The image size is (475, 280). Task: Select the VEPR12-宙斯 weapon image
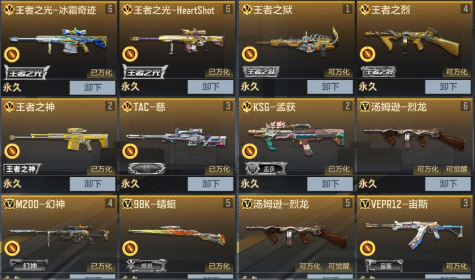click(414, 233)
